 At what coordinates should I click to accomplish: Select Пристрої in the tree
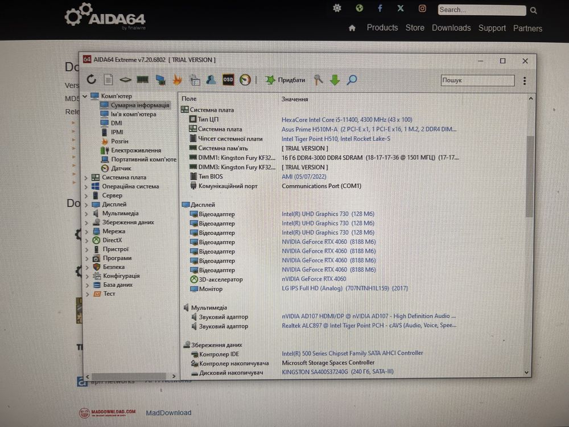[116, 249]
